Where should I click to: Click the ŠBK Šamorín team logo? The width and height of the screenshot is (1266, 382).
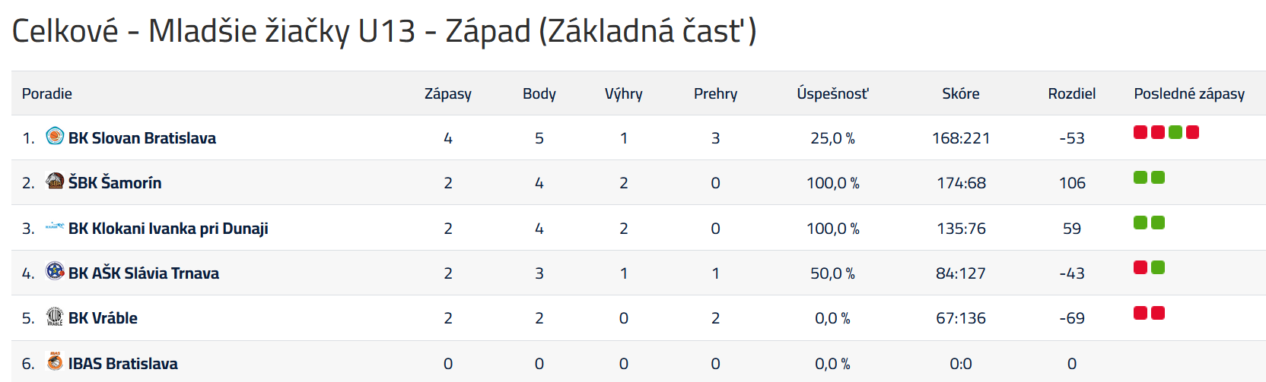tap(55, 182)
